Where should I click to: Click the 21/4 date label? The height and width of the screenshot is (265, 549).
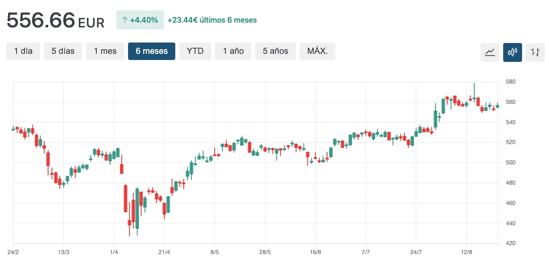click(164, 252)
